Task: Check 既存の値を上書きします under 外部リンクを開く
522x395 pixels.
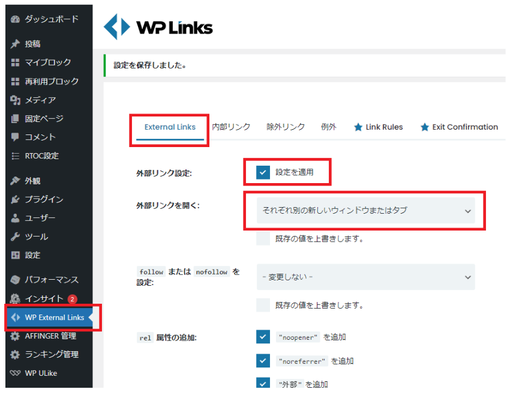Action: (x=263, y=239)
